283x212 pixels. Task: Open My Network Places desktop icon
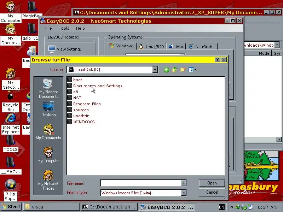[11, 79]
